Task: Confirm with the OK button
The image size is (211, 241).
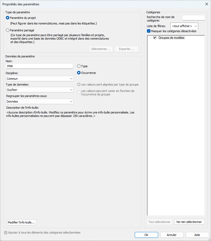Action: coord(146,235)
